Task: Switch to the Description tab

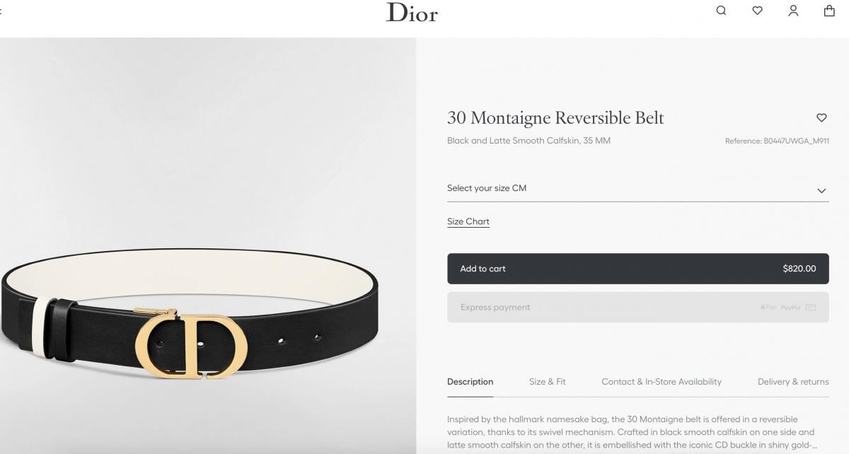Action: tap(470, 382)
